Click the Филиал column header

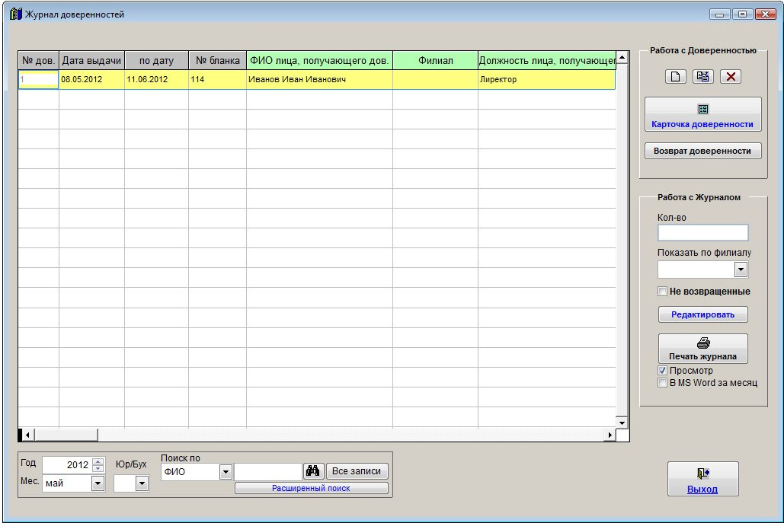(x=436, y=60)
